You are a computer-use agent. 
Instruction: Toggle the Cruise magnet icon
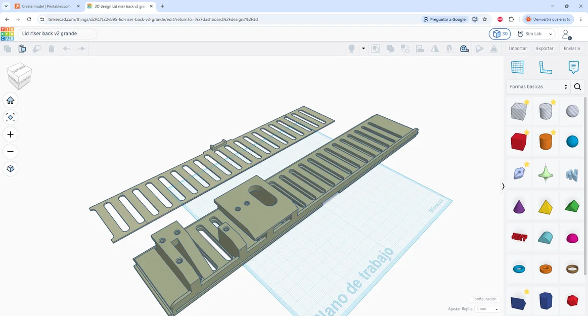pyautogui.click(x=449, y=49)
